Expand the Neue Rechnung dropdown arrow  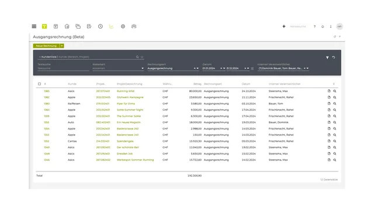(62, 45)
